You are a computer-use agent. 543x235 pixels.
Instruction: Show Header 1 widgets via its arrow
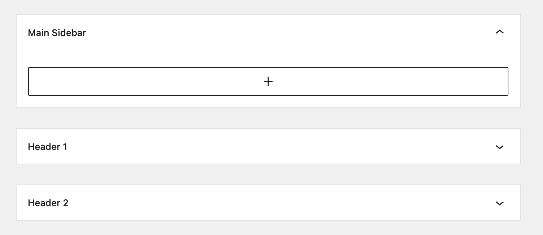click(499, 147)
